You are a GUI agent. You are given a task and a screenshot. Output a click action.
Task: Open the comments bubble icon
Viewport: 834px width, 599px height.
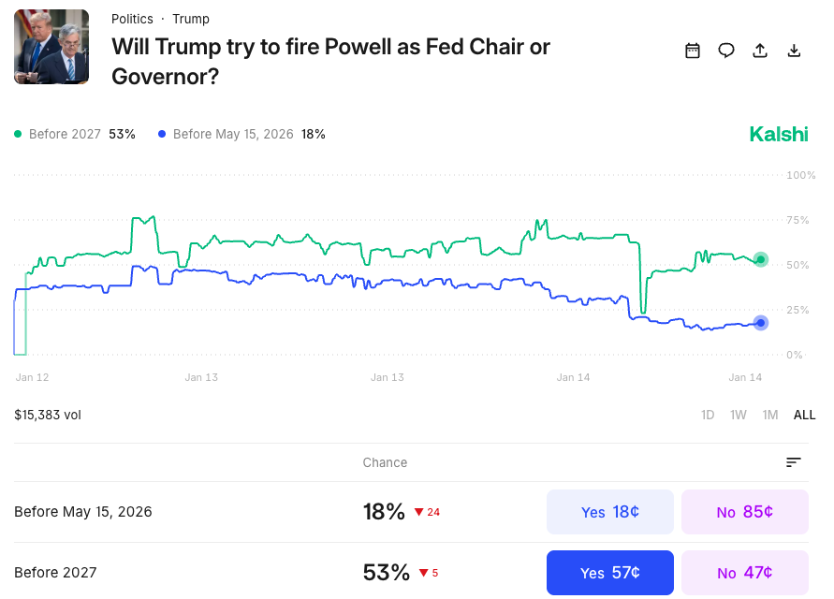click(726, 51)
